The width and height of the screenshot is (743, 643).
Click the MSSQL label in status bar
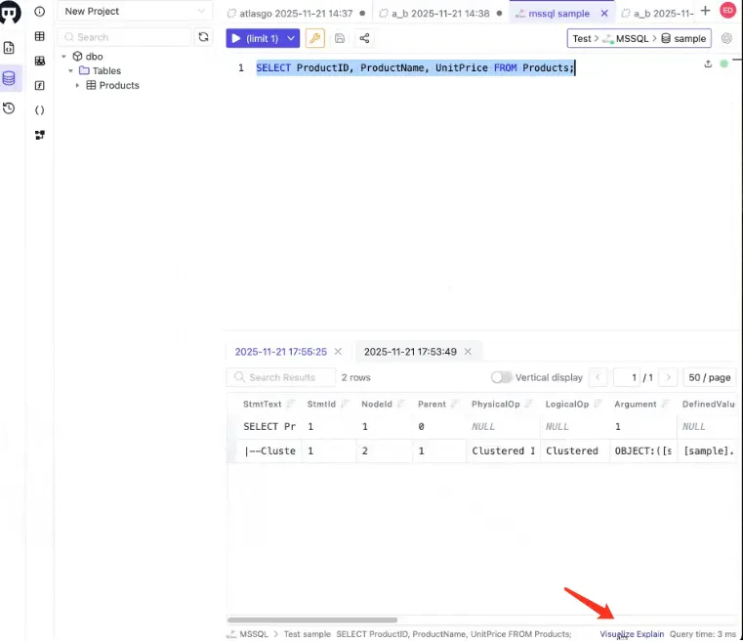pos(254,634)
